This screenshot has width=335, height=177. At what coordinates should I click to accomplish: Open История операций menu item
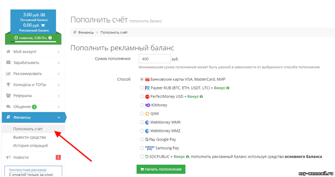(30, 146)
